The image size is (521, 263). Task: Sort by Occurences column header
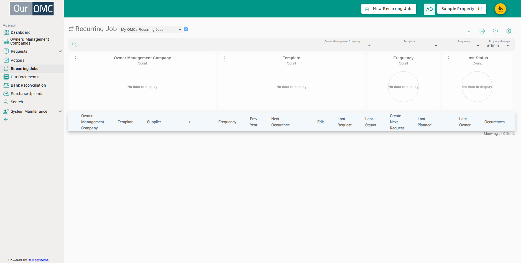point(494,122)
